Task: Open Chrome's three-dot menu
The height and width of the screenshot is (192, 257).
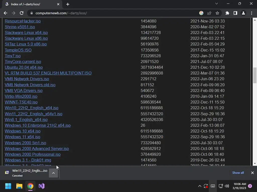Action: (x=251, y=13)
